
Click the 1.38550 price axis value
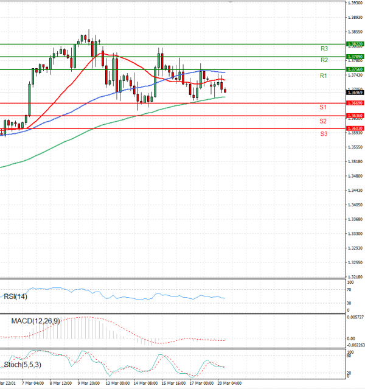point(355,32)
